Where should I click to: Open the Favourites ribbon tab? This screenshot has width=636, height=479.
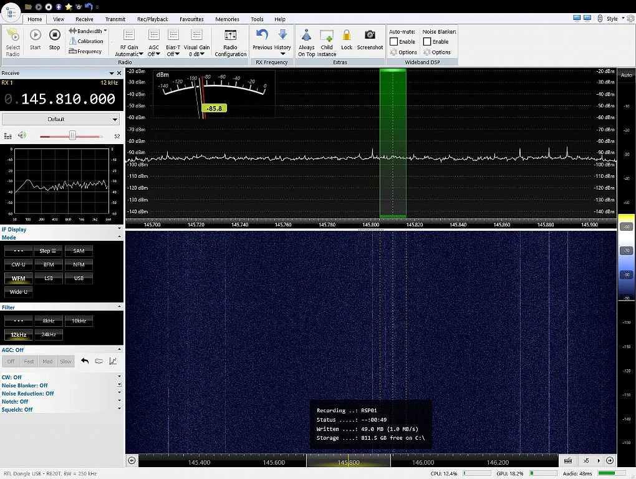191,19
